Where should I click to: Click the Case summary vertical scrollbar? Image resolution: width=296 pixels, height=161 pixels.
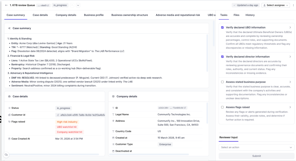[207, 53]
